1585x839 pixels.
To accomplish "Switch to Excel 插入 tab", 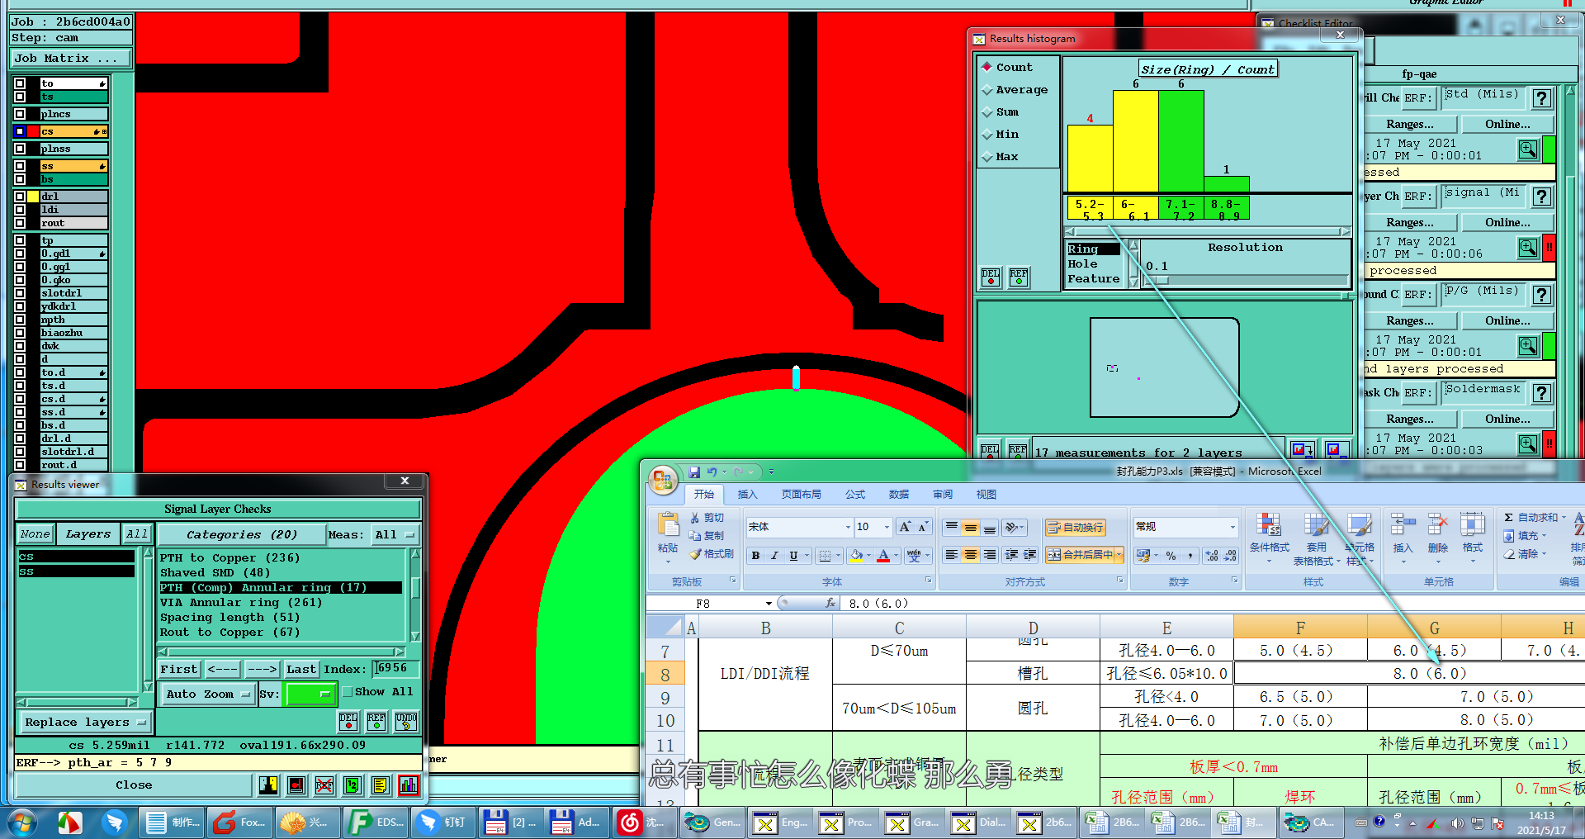I will click(747, 494).
